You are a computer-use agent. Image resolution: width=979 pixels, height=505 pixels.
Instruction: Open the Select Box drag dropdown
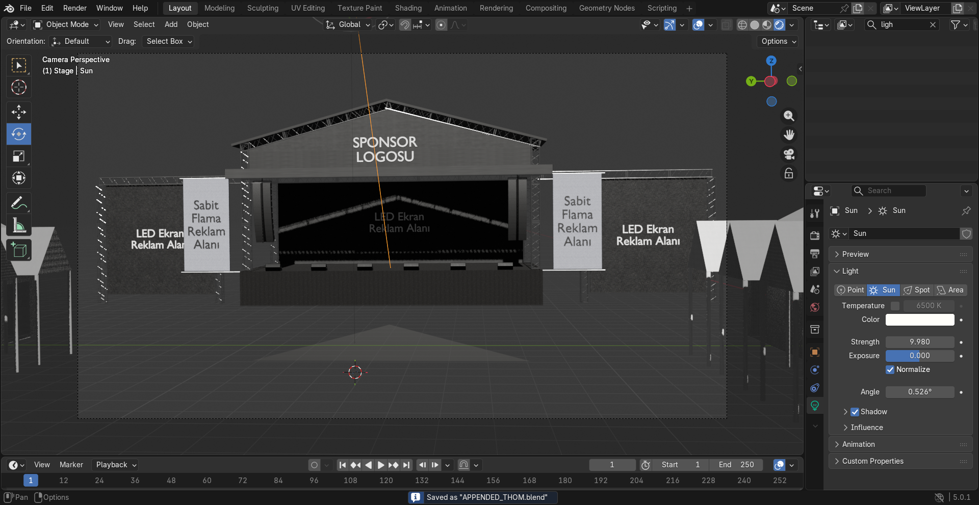(x=168, y=41)
